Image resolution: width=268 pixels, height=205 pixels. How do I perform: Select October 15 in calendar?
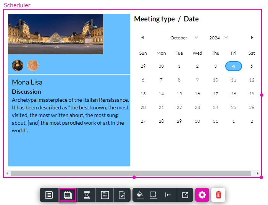[179, 94]
